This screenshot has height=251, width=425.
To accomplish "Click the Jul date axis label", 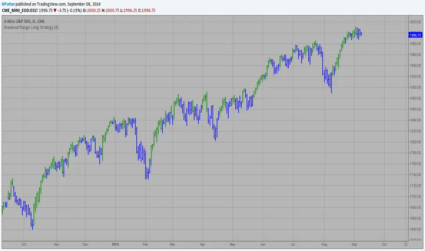I will click(x=292, y=245).
